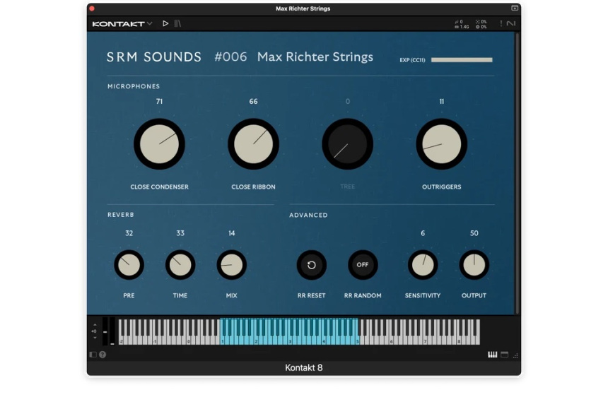Open the help question mark icon
Screen dimensions: 608x395
coord(103,354)
